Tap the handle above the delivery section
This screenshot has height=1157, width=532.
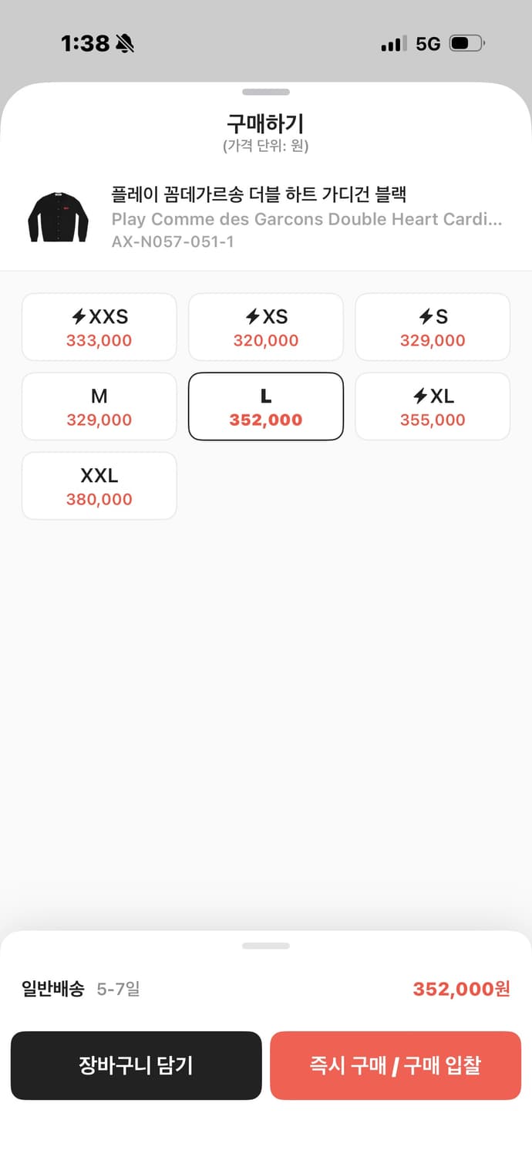point(265,944)
